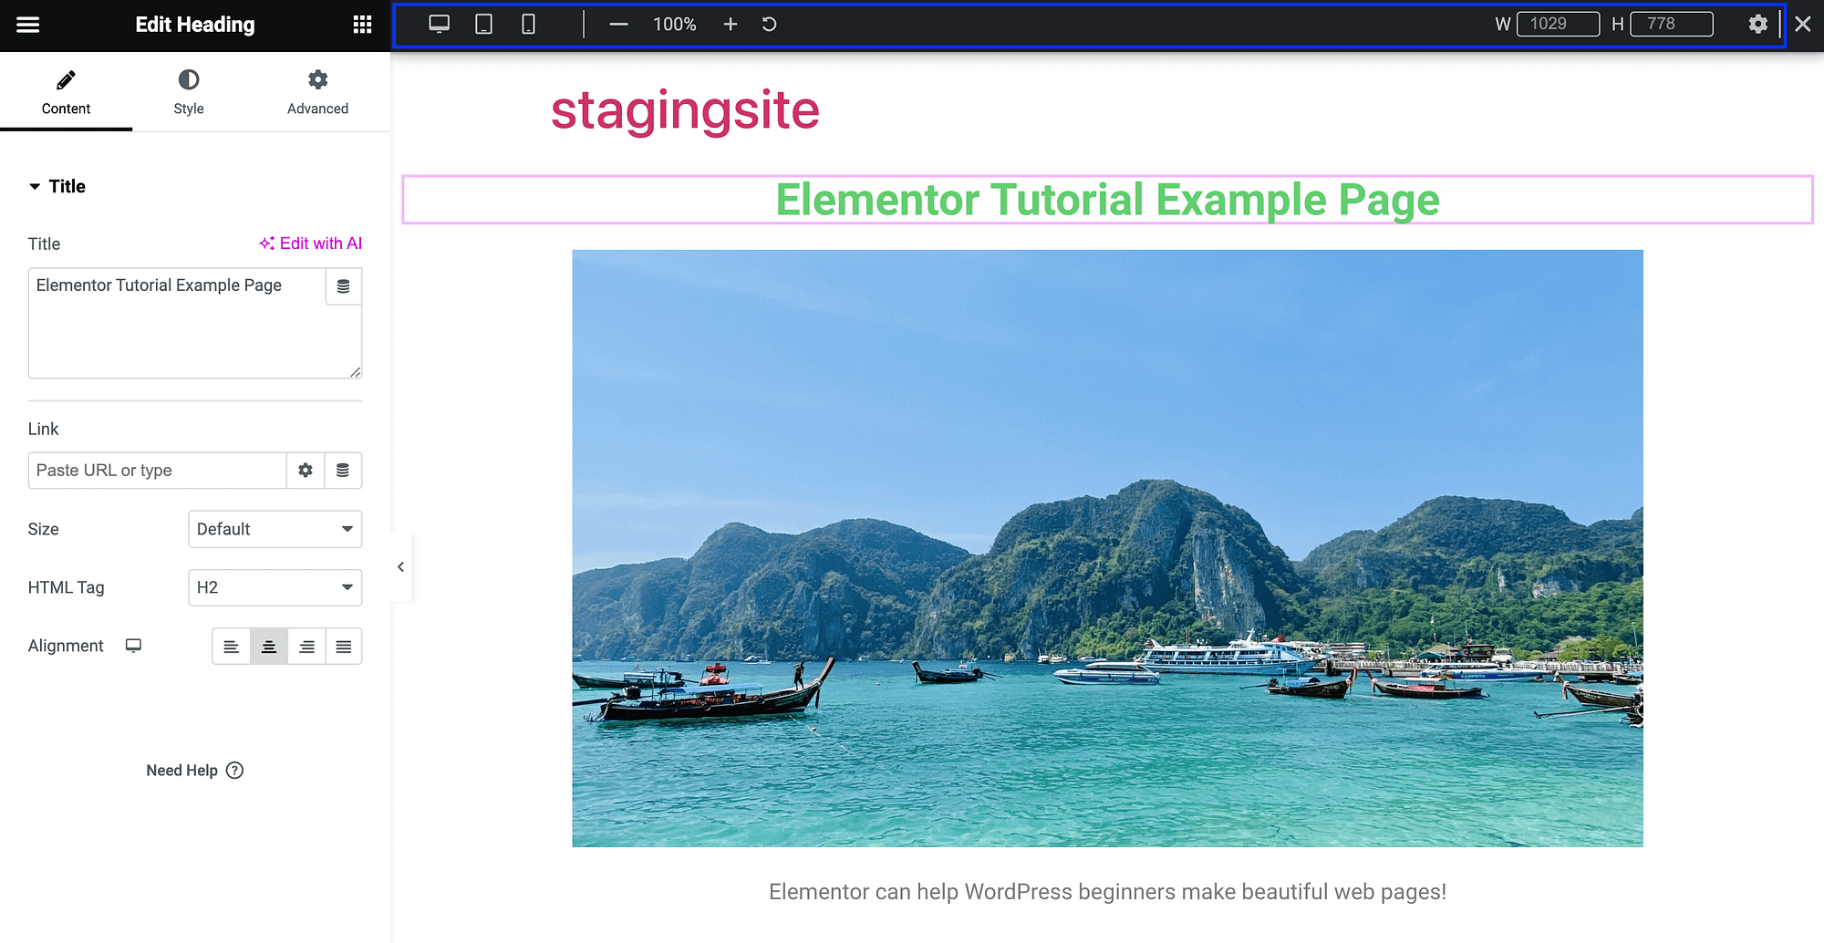The image size is (1824, 943).
Task: Select the Elementor Tutorial Example Page heading
Action: 1107,200
